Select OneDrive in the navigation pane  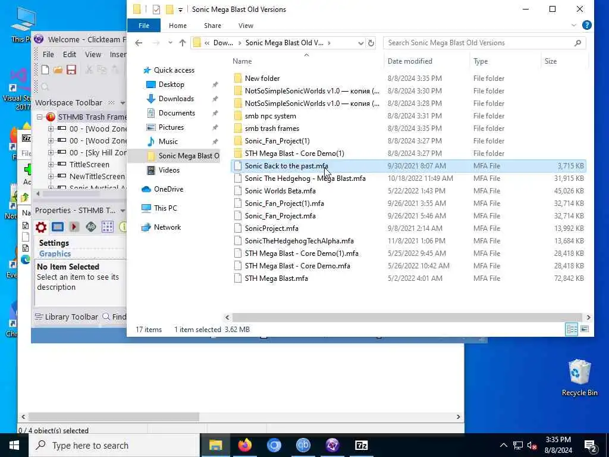click(168, 189)
